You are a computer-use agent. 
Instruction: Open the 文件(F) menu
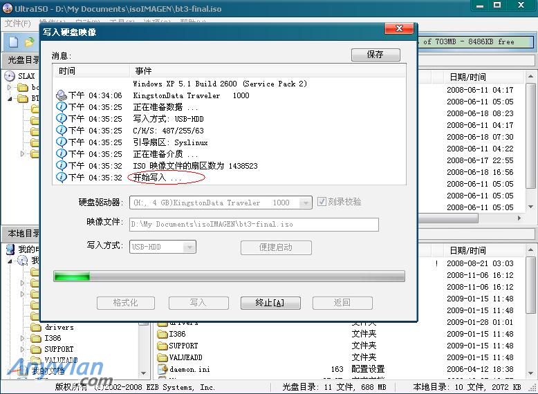(x=17, y=24)
